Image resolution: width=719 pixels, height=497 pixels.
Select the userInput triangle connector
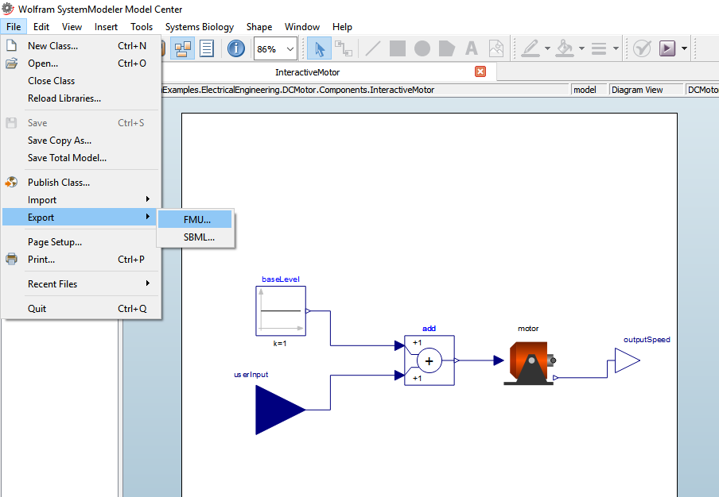click(281, 410)
